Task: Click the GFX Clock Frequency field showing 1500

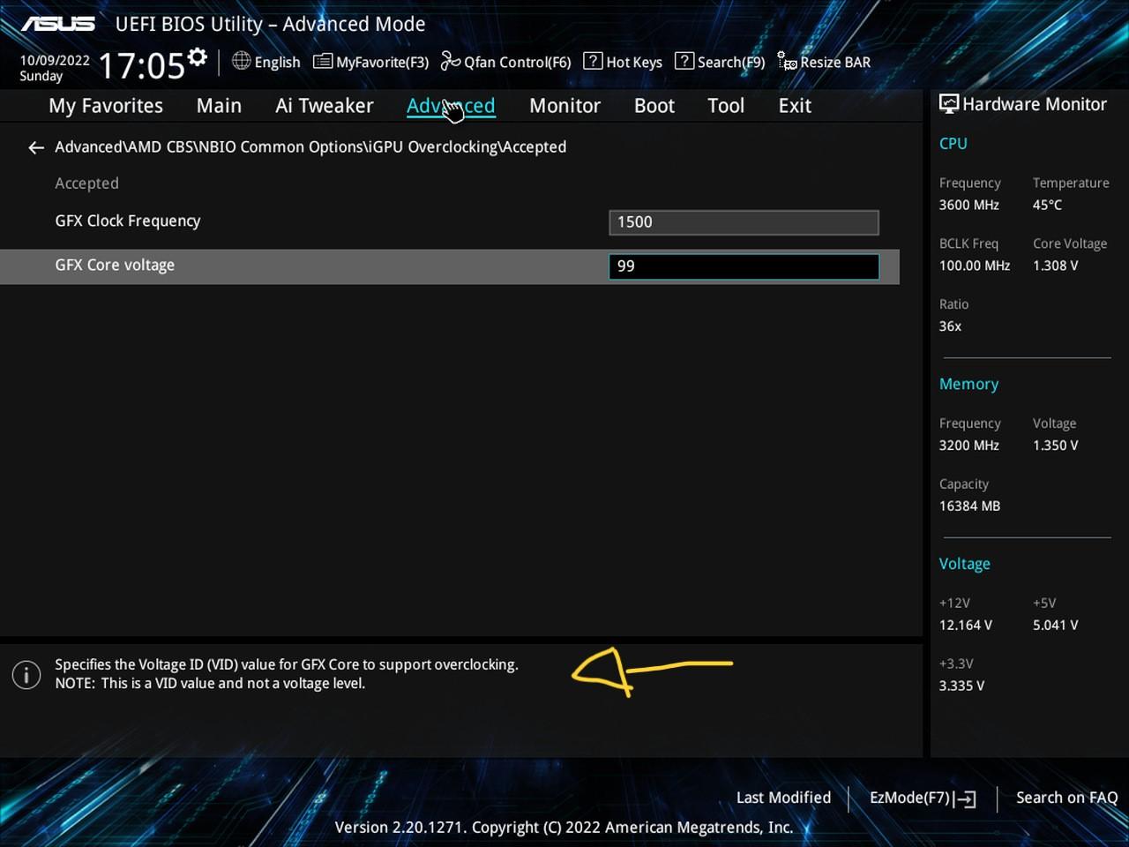Action: tap(744, 222)
